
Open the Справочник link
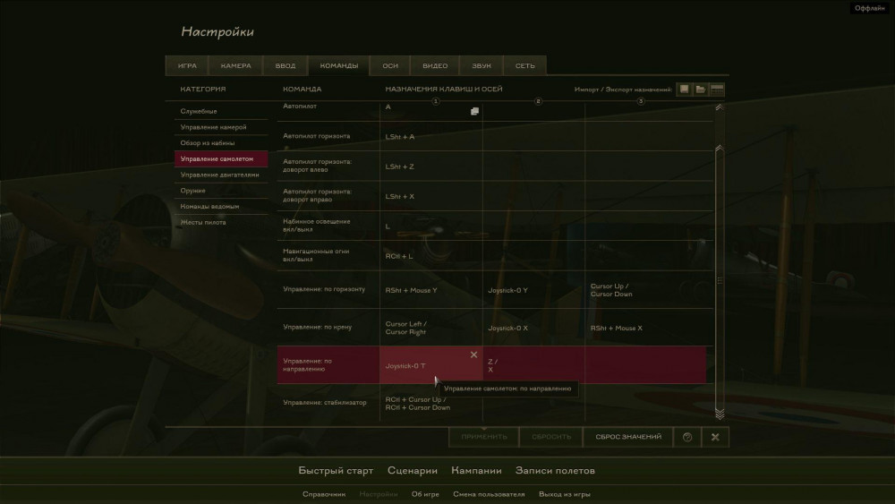[324, 494]
